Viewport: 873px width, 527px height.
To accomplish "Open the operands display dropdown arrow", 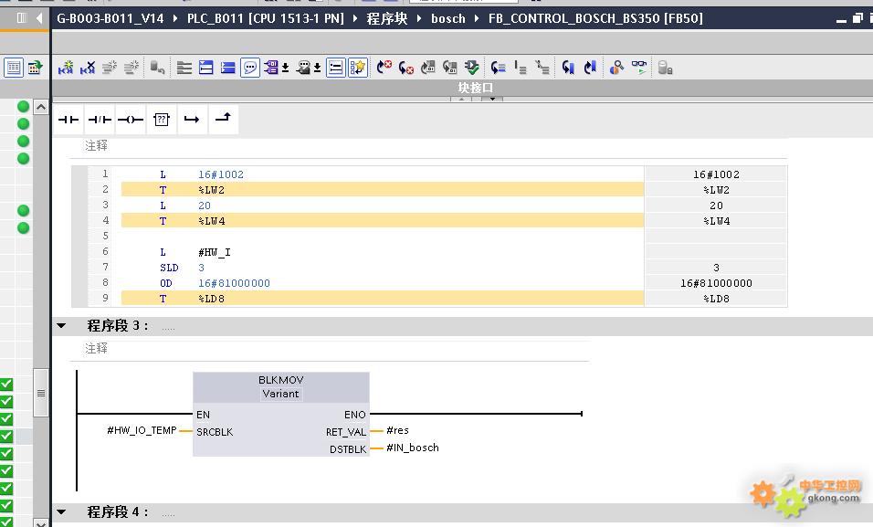I will tap(285, 69).
